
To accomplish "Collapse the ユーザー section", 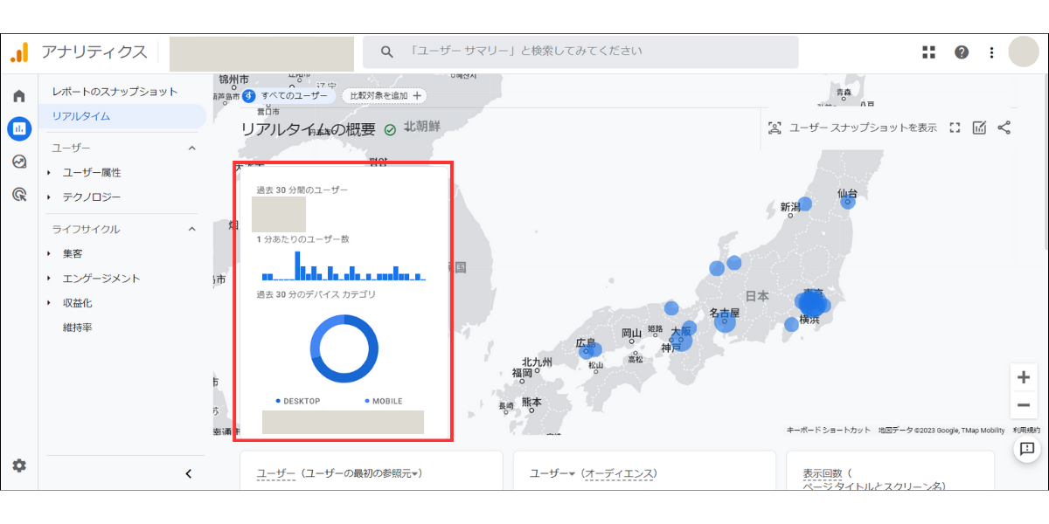I will pos(192,148).
